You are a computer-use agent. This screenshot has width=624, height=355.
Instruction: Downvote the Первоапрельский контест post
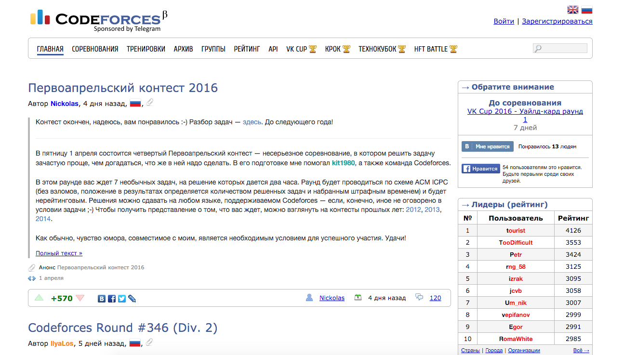(80, 298)
